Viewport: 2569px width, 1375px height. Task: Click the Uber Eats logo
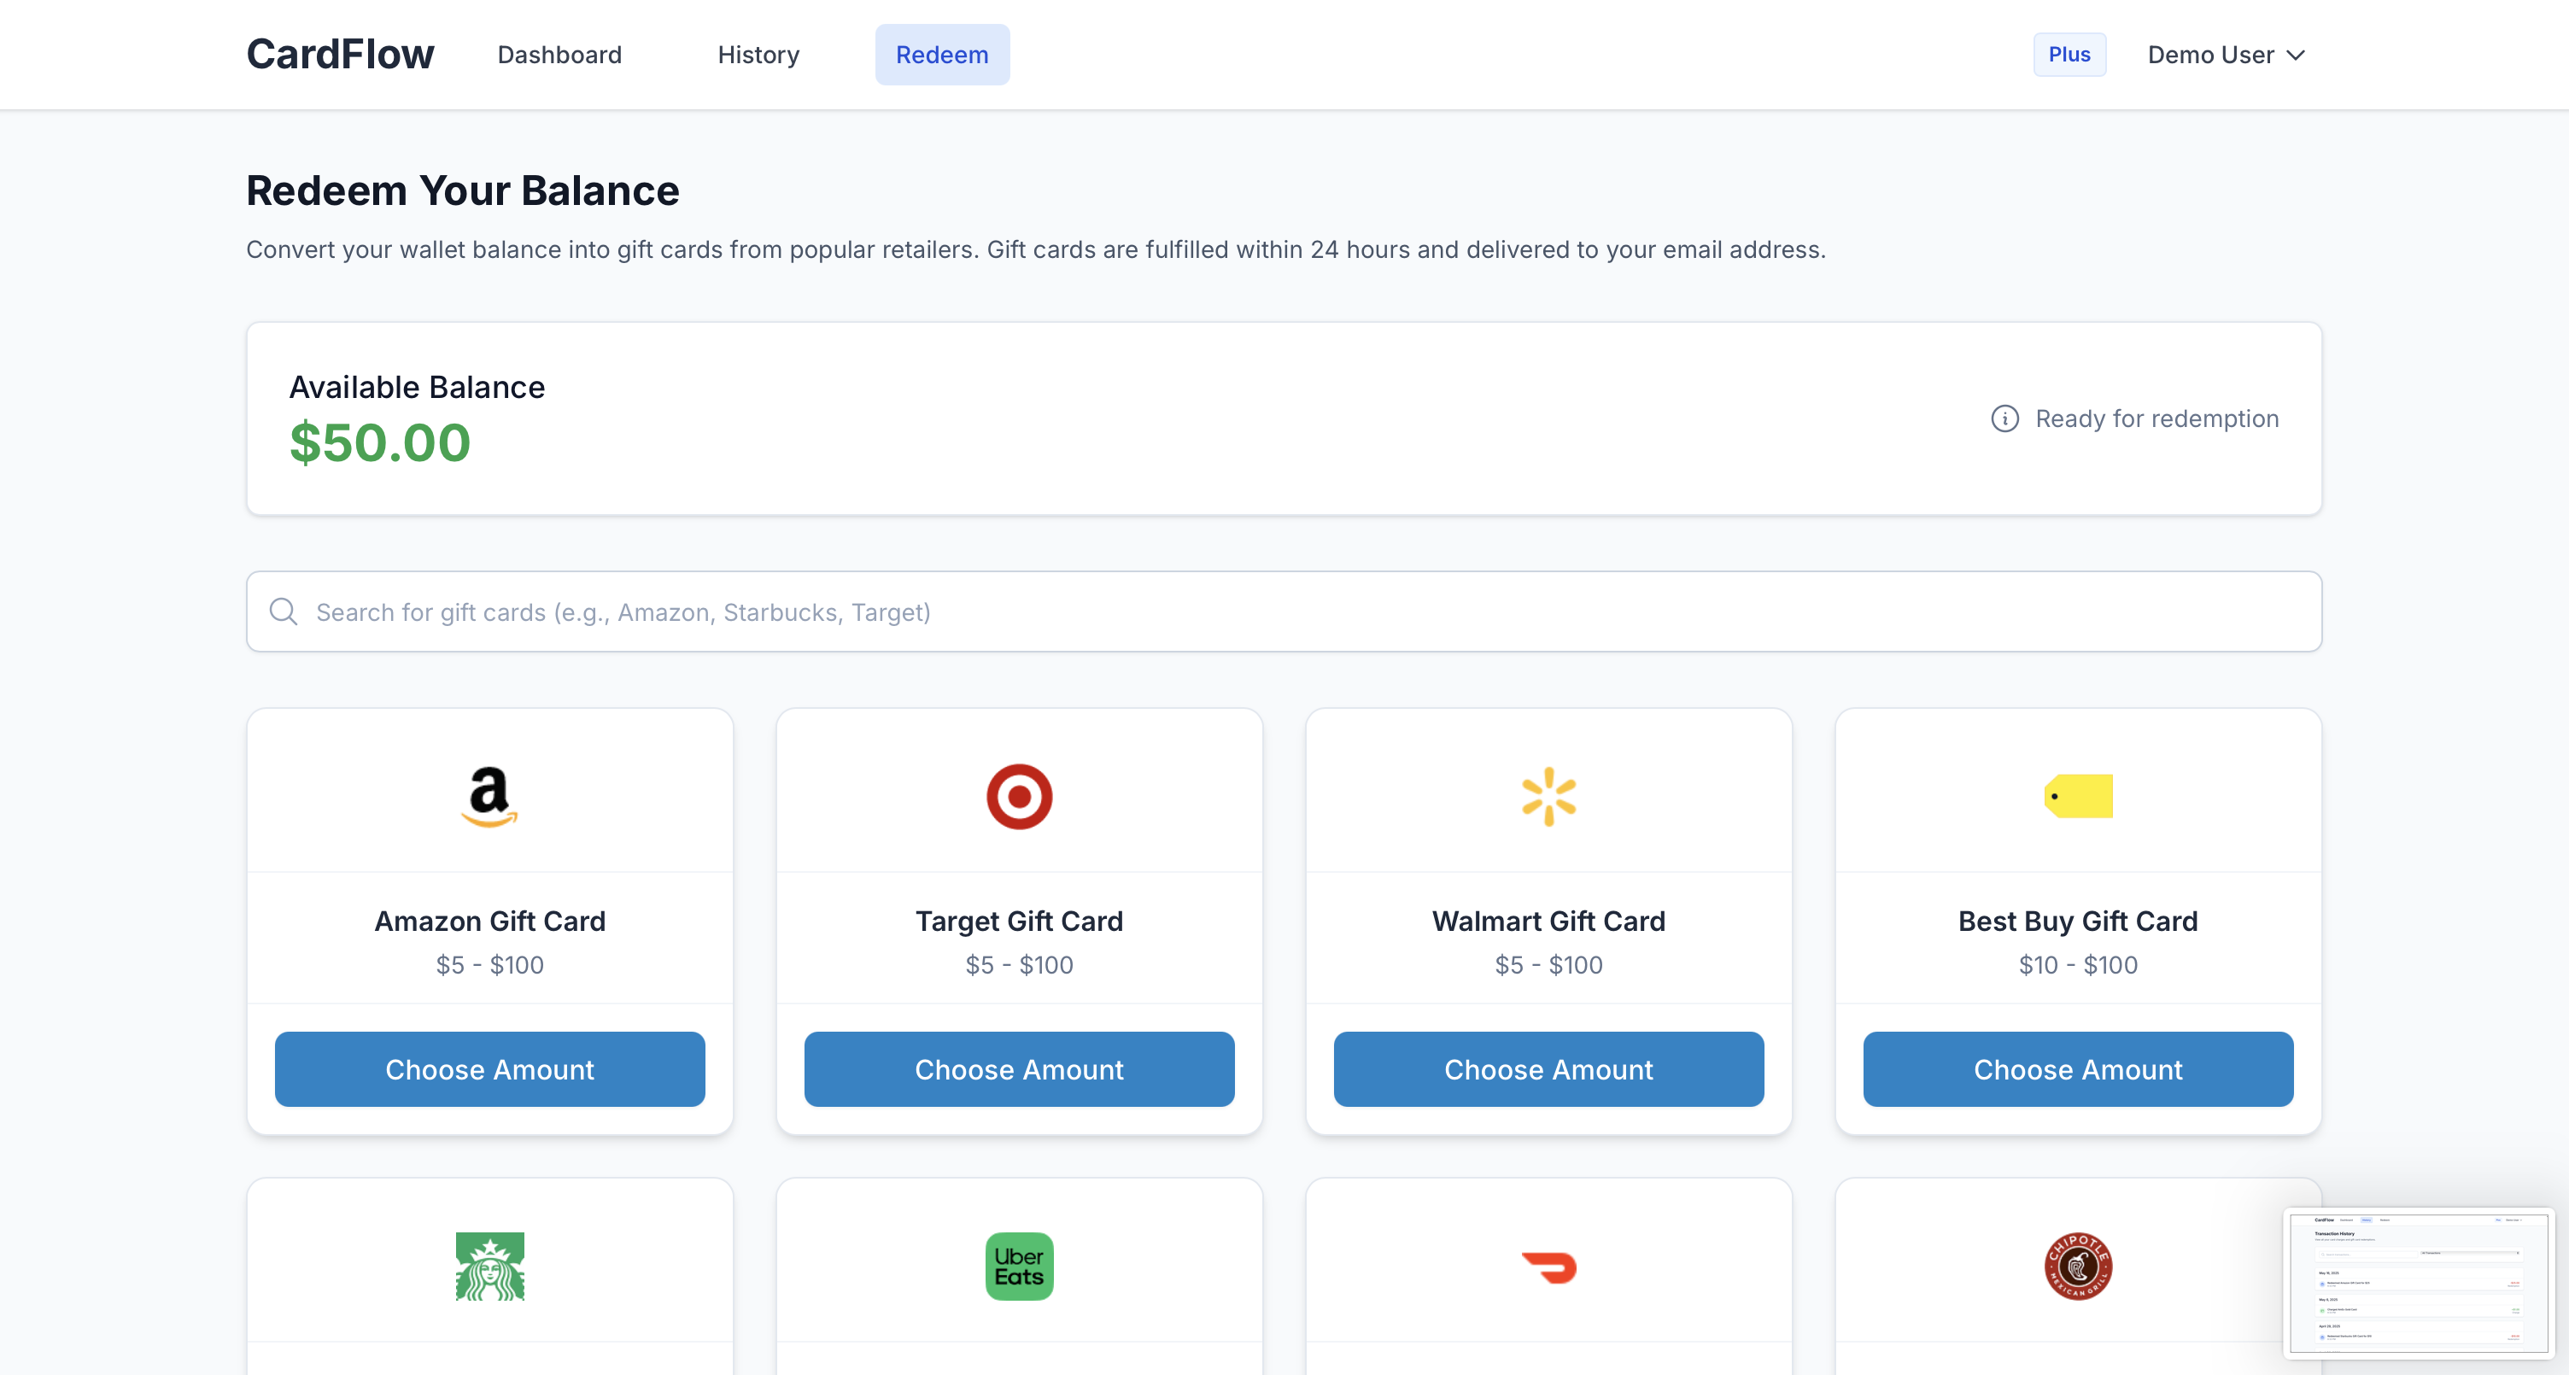(x=1019, y=1267)
